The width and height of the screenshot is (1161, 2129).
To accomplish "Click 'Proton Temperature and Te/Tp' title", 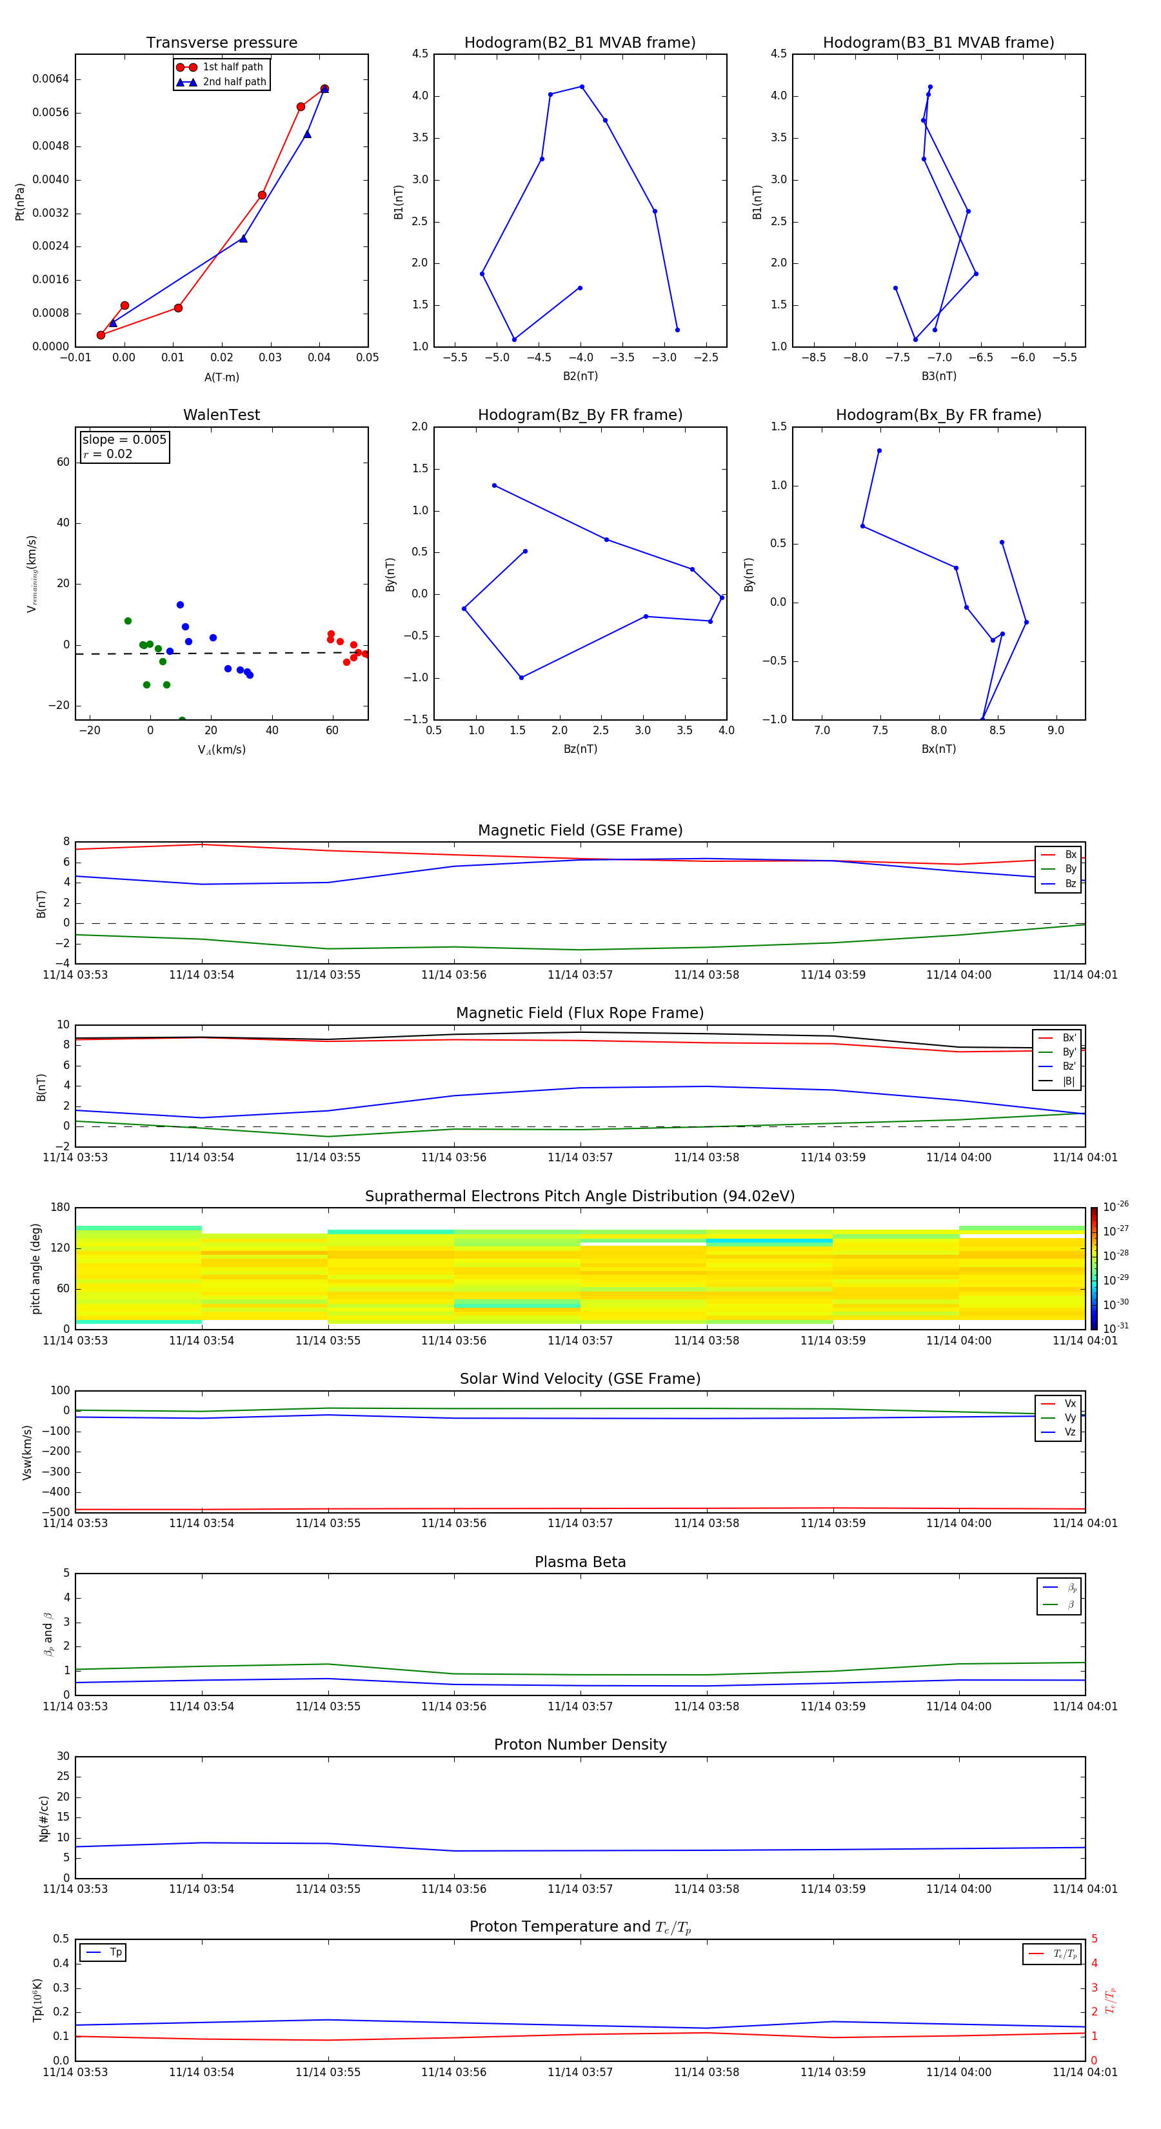I will (x=580, y=1927).
